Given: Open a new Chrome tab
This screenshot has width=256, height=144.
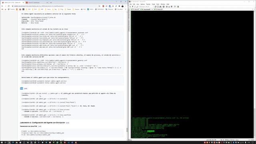Looking at the screenshot, I should pos(51,3).
